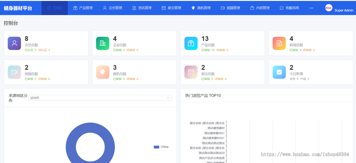Image resolution: width=356 pixels, height=163 pixels.
Task: Click the 健身器材平台 logo title
Action: pos(18,8)
